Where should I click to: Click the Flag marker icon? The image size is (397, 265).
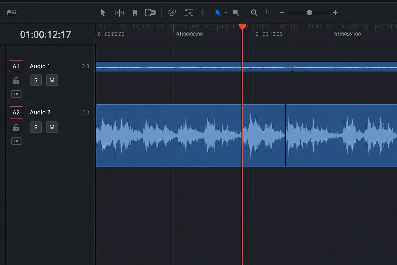tap(236, 13)
